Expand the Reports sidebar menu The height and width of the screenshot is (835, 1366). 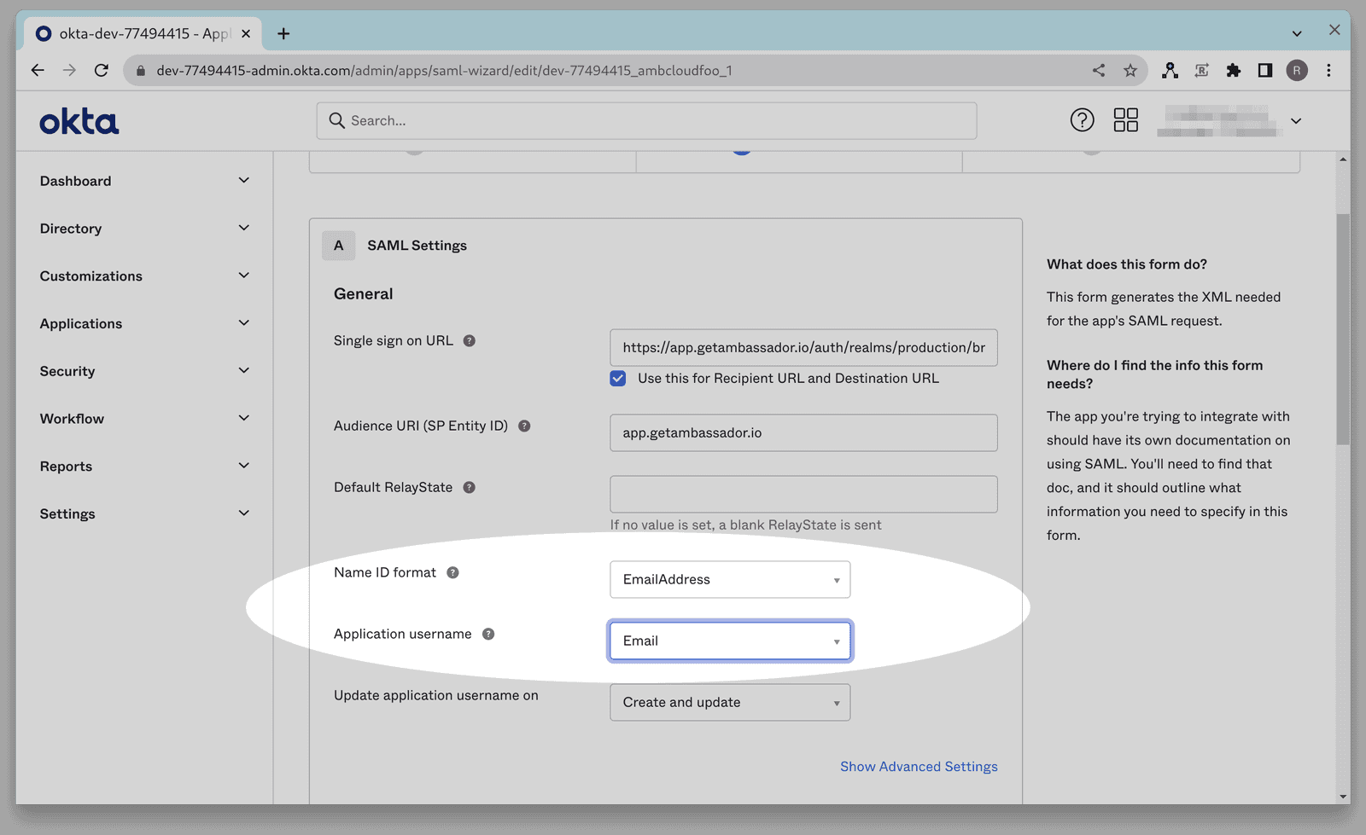click(144, 467)
